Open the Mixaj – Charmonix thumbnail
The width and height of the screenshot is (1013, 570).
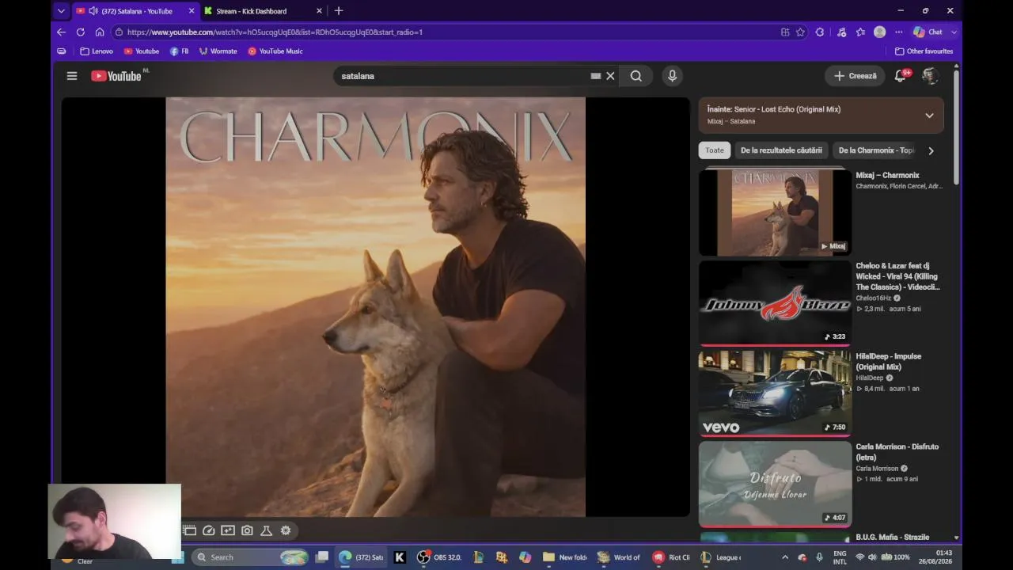point(775,212)
